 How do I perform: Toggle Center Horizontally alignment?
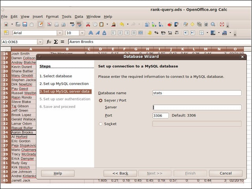click(x=120, y=33)
